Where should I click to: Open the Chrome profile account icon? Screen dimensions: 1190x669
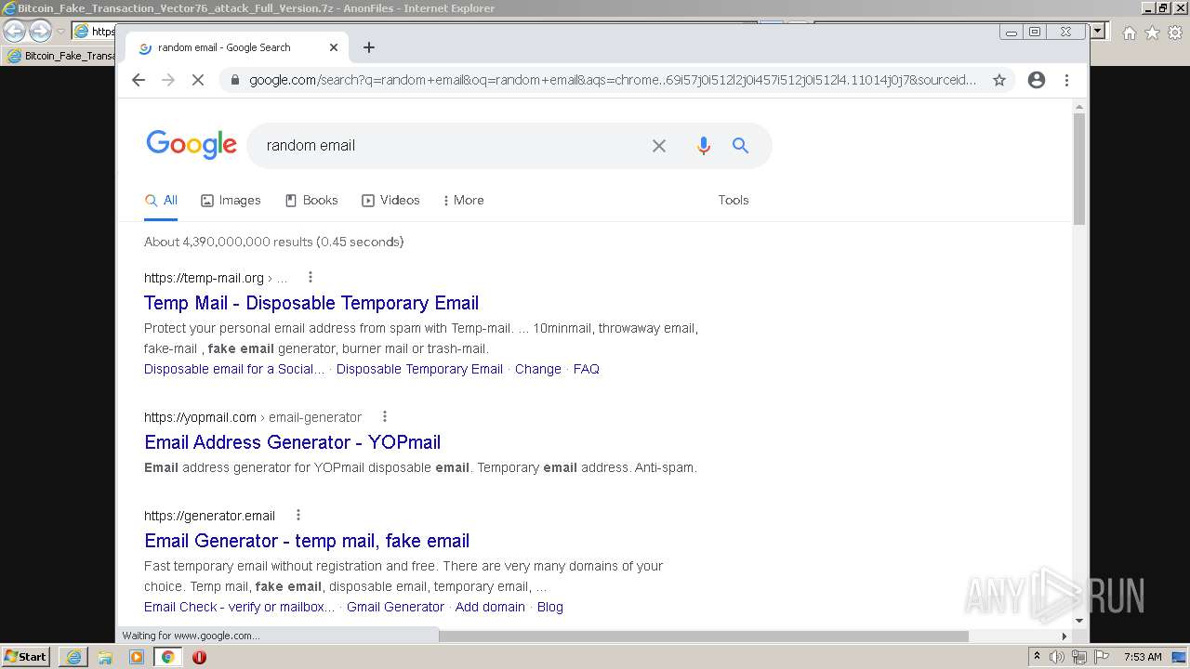(x=1037, y=80)
